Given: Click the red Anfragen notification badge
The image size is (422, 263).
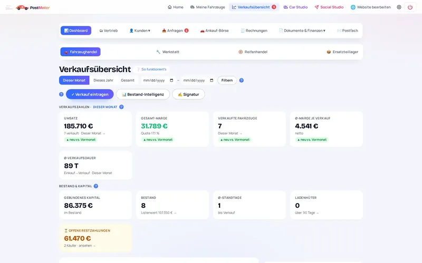Looking at the screenshot, I should [x=186, y=31].
